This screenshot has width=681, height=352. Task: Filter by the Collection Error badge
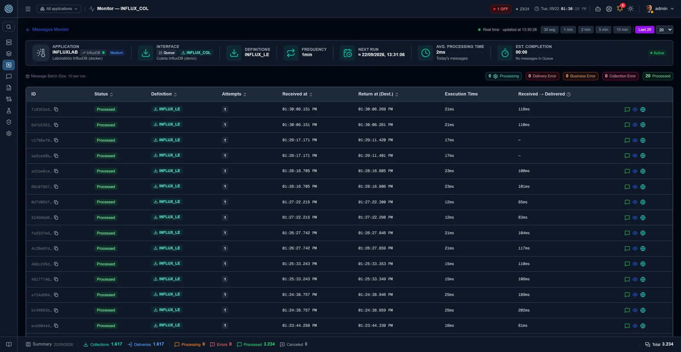[620, 76]
